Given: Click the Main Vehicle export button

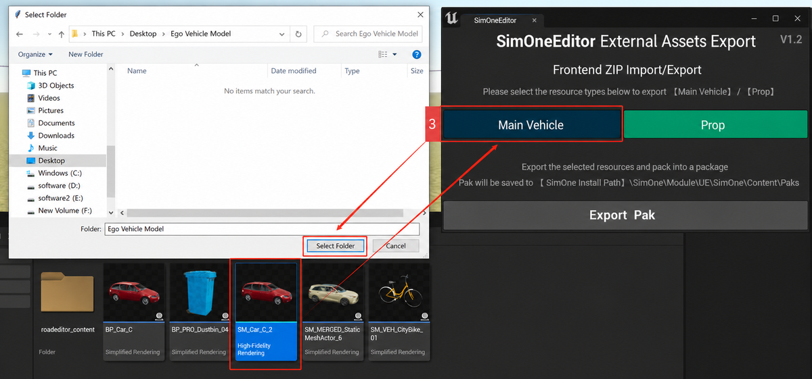Looking at the screenshot, I should (x=531, y=125).
